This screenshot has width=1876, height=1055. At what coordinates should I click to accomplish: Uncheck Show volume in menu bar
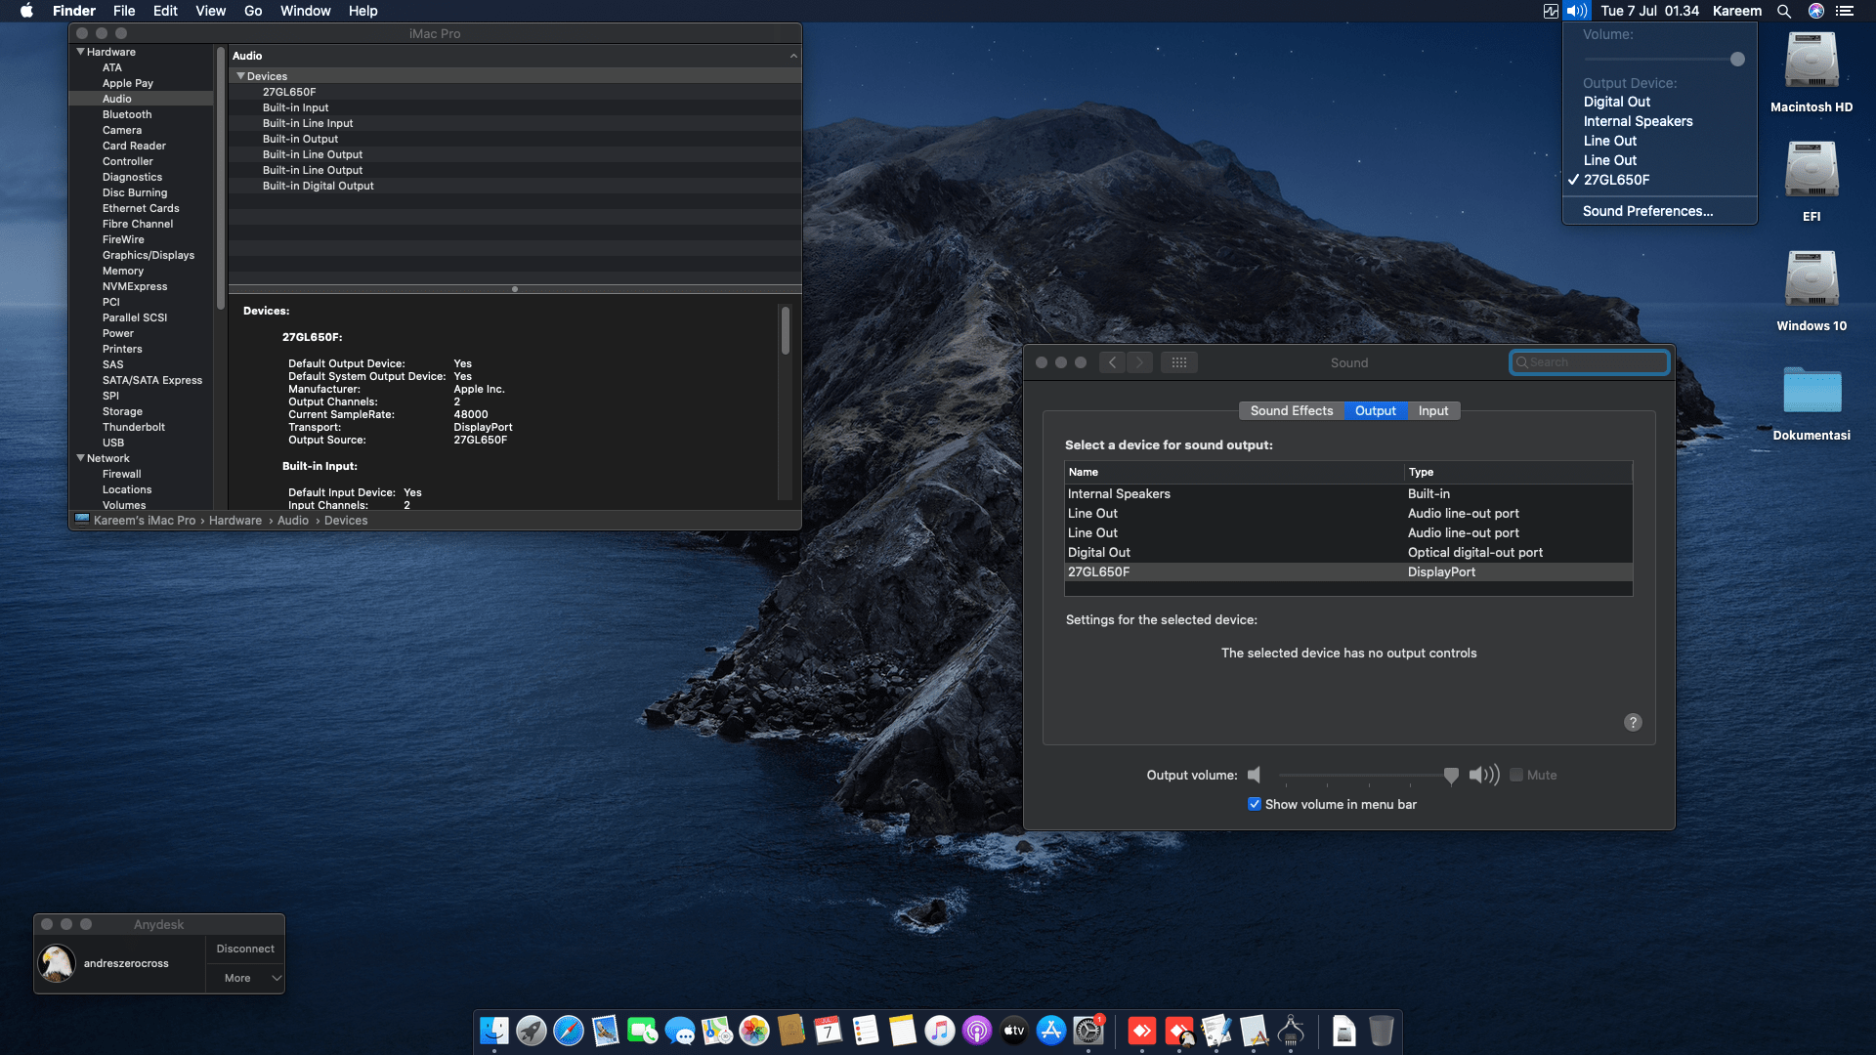[x=1255, y=804]
